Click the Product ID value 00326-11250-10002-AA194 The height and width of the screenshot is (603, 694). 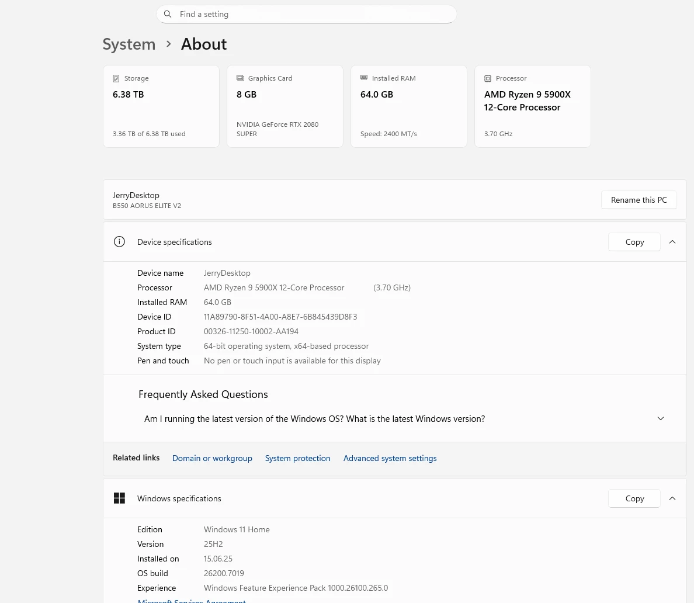251,331
